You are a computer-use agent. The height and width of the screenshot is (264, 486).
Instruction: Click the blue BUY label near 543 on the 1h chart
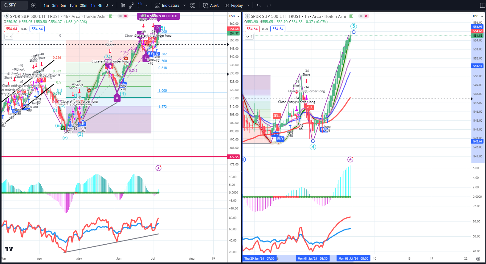(280, 139)
